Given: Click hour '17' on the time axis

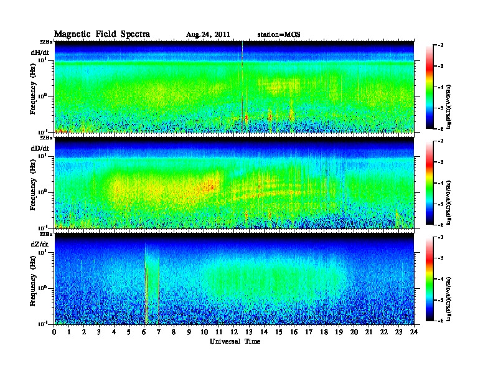Looking at the screenshot, I should coord(309,332).
